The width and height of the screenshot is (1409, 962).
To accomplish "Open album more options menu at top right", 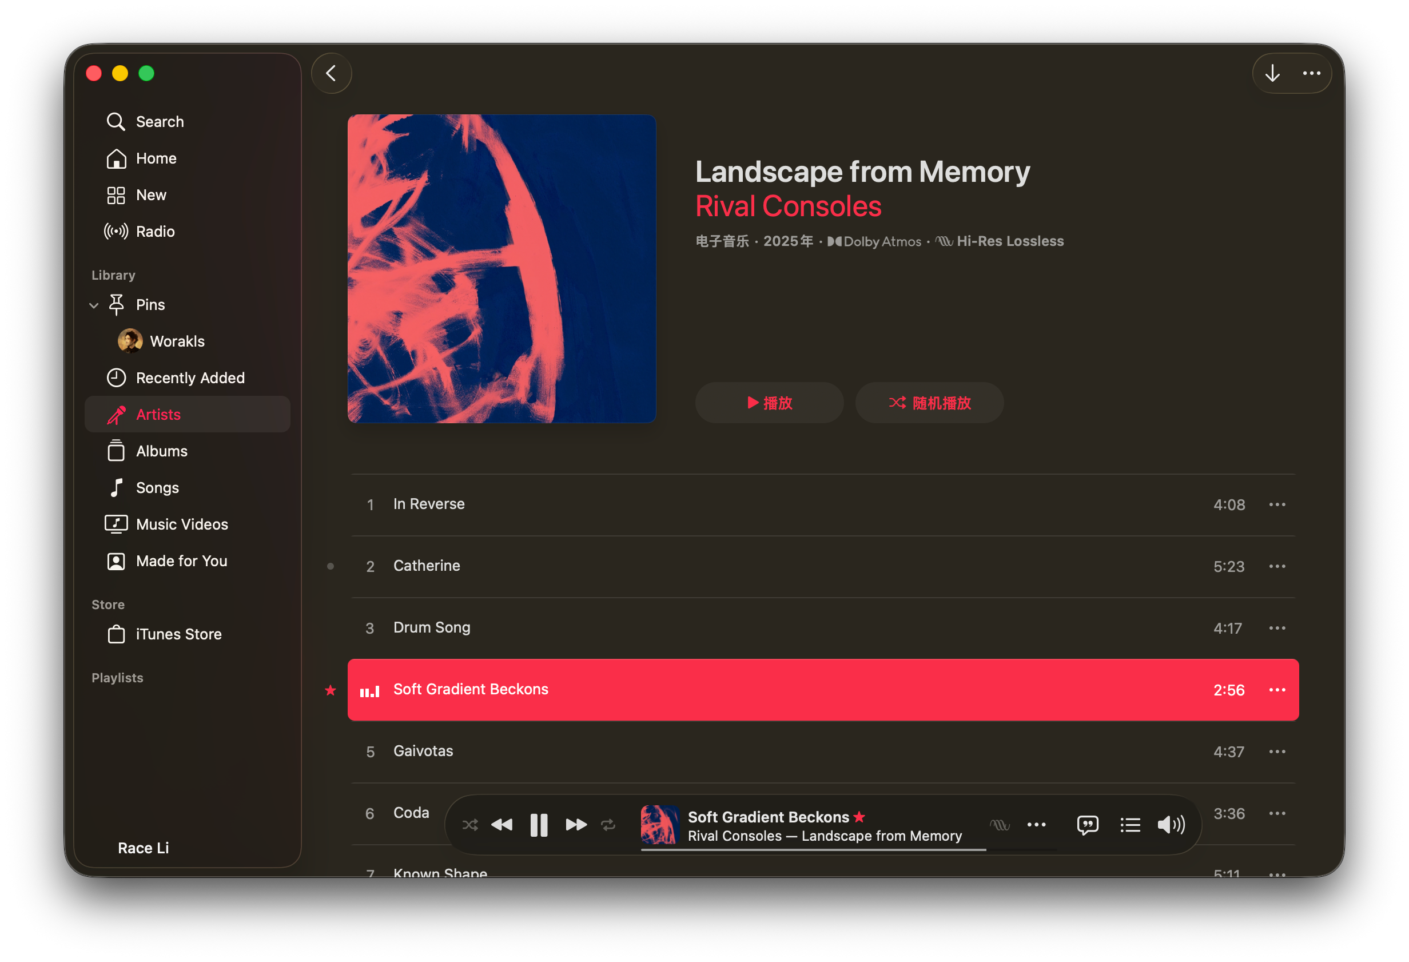I will (1311, 73).
